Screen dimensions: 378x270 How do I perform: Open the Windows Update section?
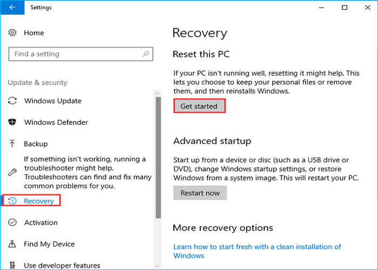coord(53,101)
